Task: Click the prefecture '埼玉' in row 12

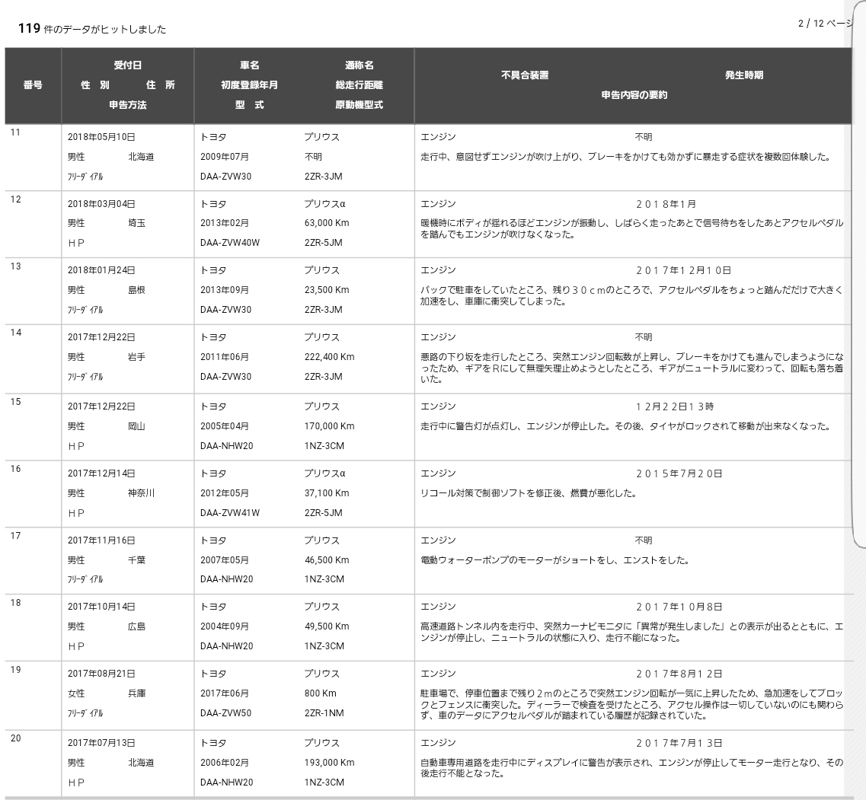Action: click(x=136, y=223)
